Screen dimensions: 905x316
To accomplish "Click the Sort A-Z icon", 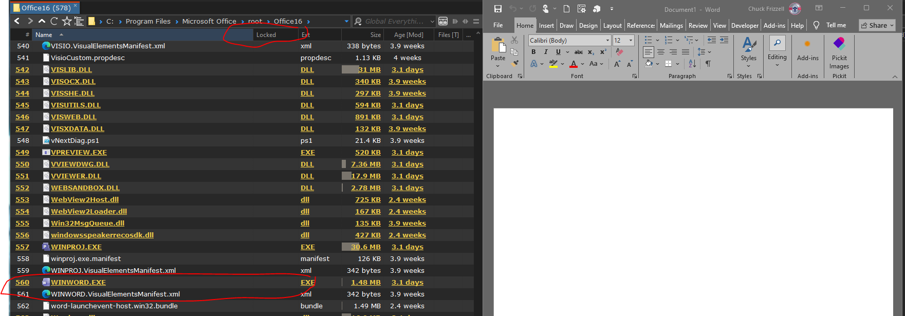I will click(692, 64).
